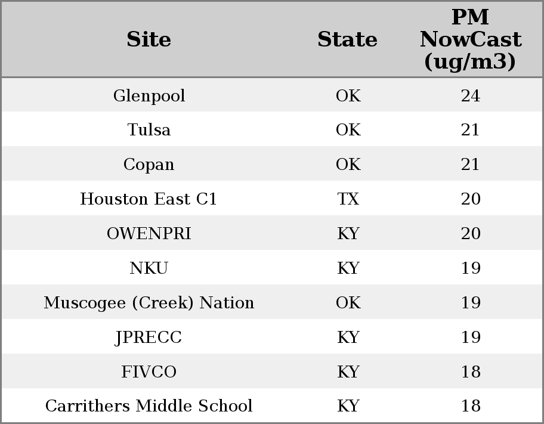The image size is (544, 424).
Task: Select the Houston East C1 cell
Action: (x=149, y=199)
